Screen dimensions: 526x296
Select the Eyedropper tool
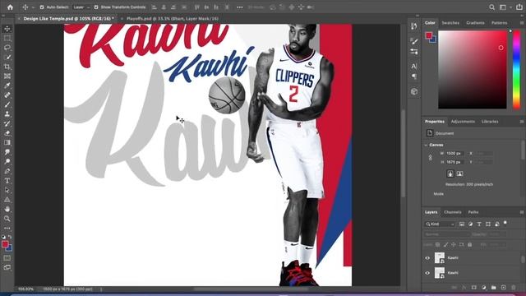(7, 86)
